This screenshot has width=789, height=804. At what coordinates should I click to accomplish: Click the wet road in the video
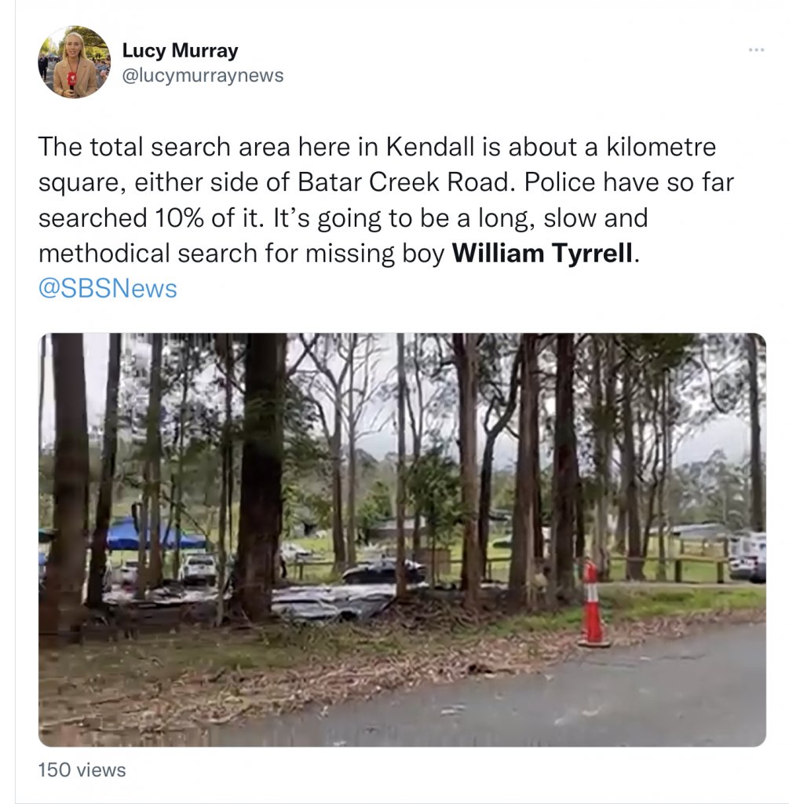(x=564, y=697)
